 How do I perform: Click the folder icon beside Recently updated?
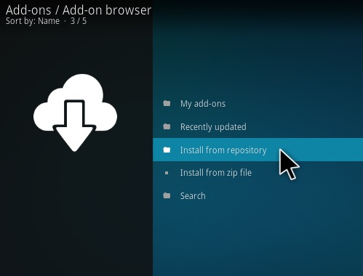[x=167, y=126]
